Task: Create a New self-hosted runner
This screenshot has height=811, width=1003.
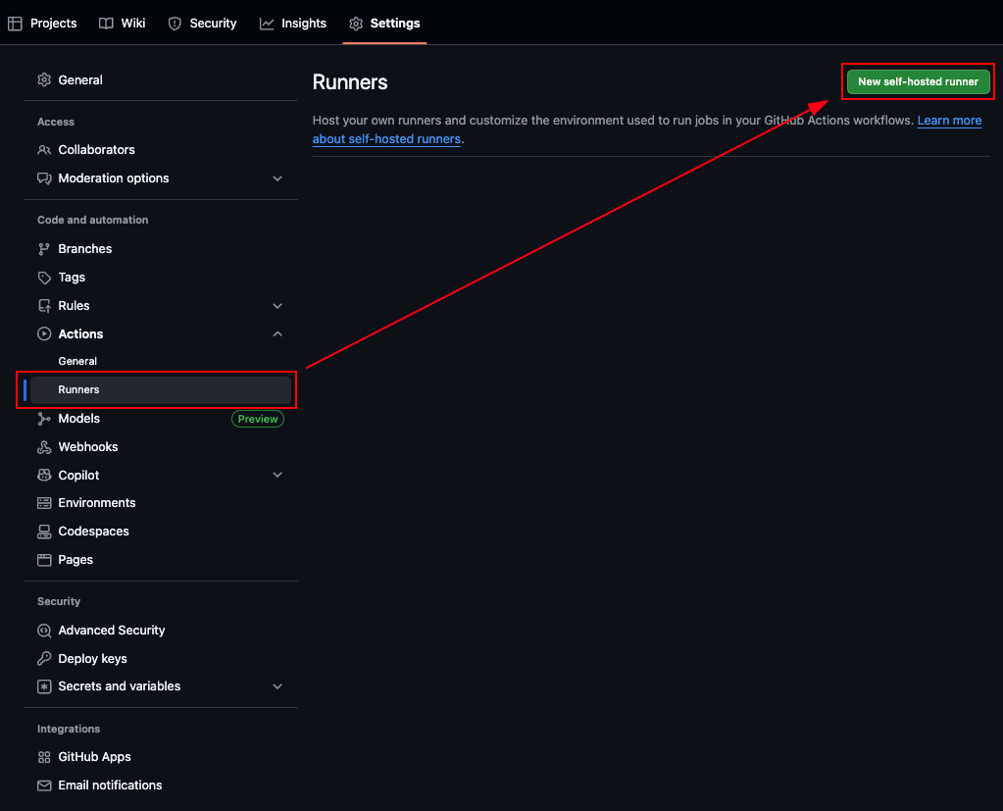Action: 918,81
